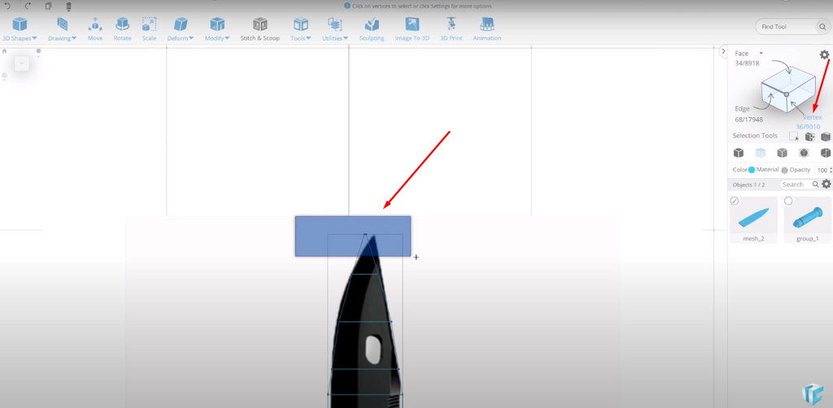The height and width of the screenshot is (408, 833).
Task: Expand the Tools dropdown
Action: [301, 29]
